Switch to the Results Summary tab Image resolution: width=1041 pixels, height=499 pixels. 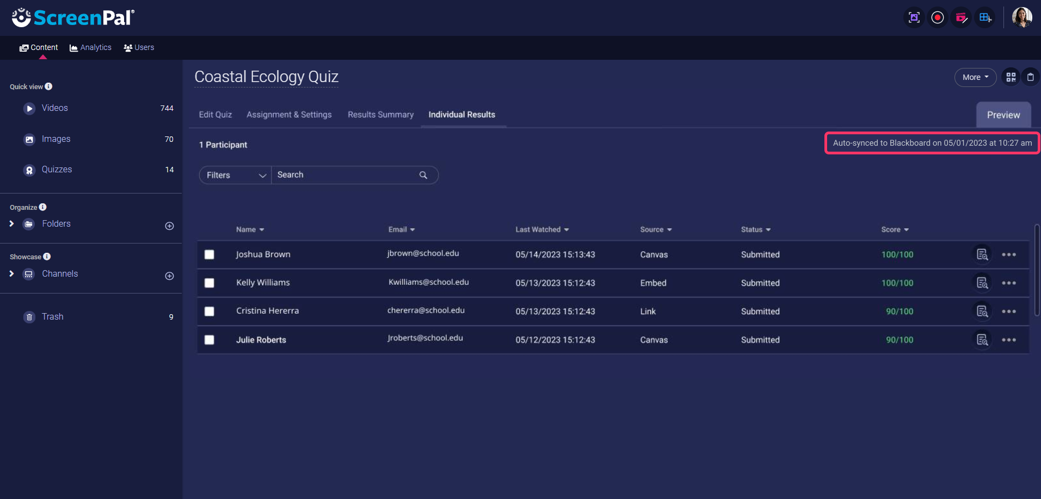(380, 115)
